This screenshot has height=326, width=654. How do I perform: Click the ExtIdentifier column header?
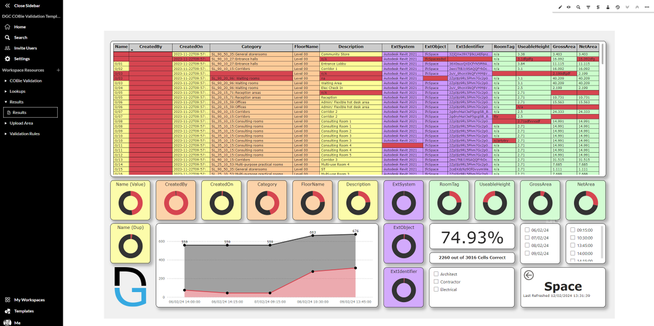tap(469, 47)
